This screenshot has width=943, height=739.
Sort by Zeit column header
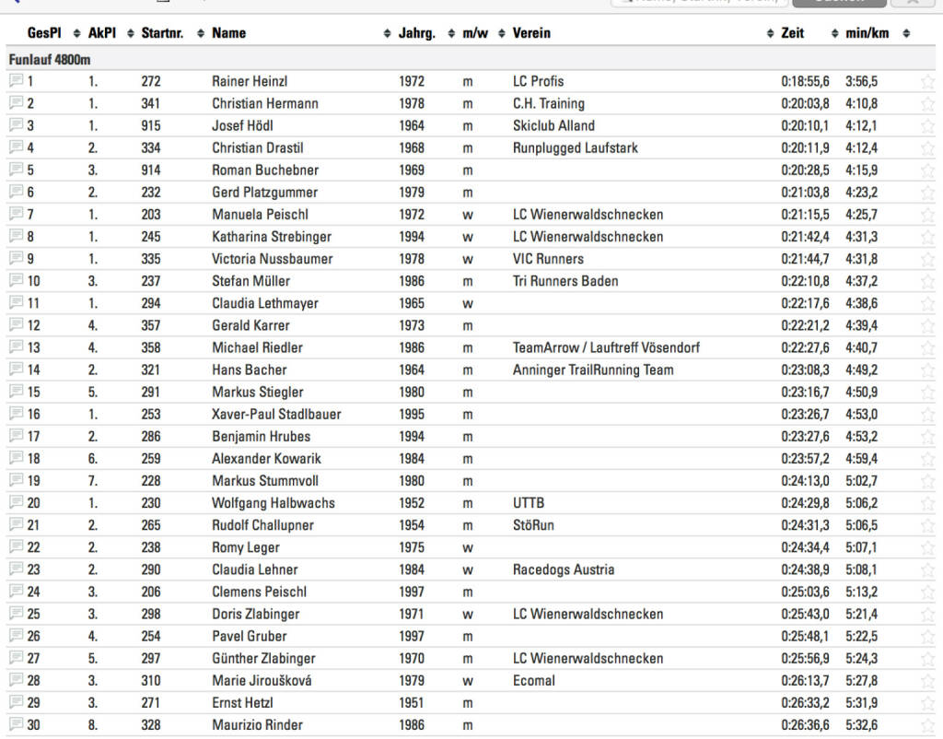pos(792,33)
